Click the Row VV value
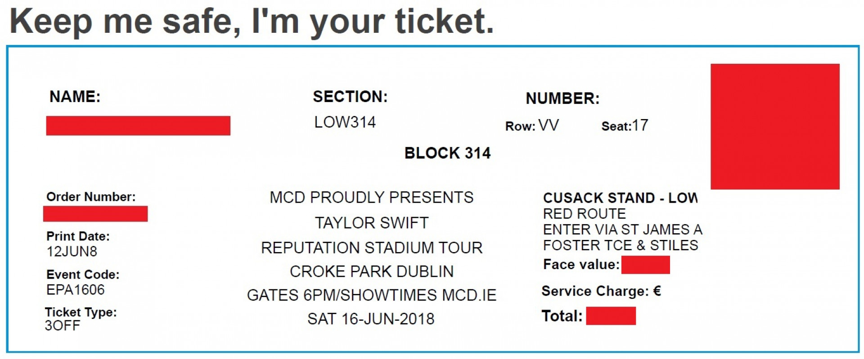The height and width of the screenshot is (359, 864). [549, 125]
